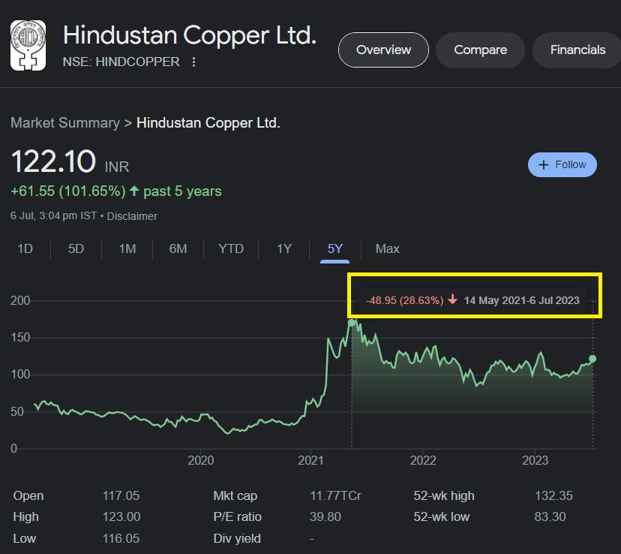
Task: Click the 52-wk high label
Action: tap(444, 495)
